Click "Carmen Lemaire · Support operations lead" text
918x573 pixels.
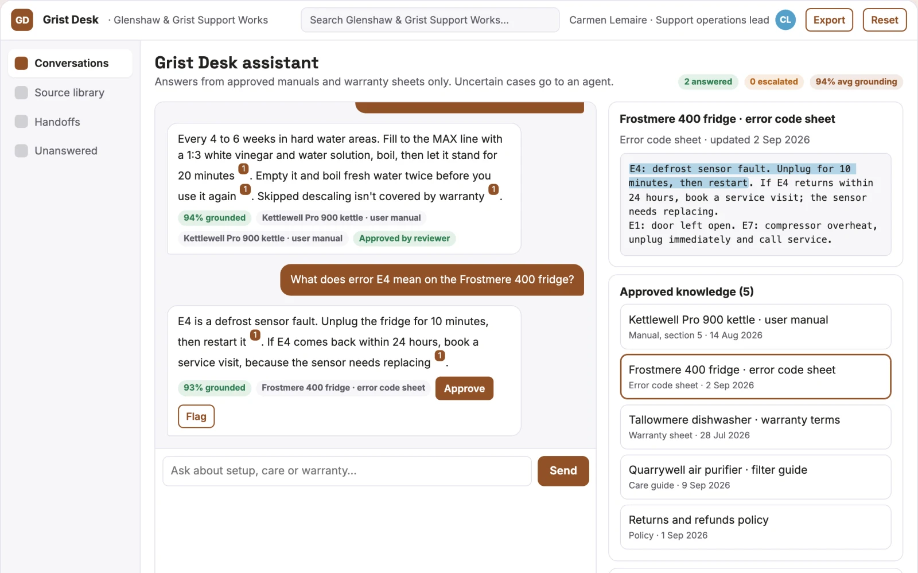(x=669, y=20)
